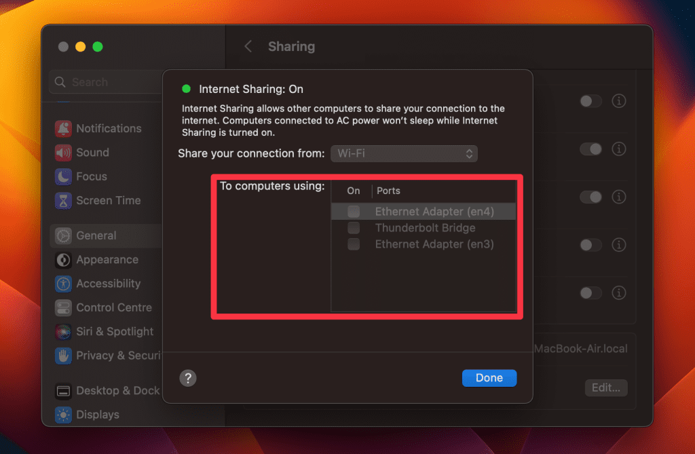Open help with the question mark button

click(x=188, y=378)
